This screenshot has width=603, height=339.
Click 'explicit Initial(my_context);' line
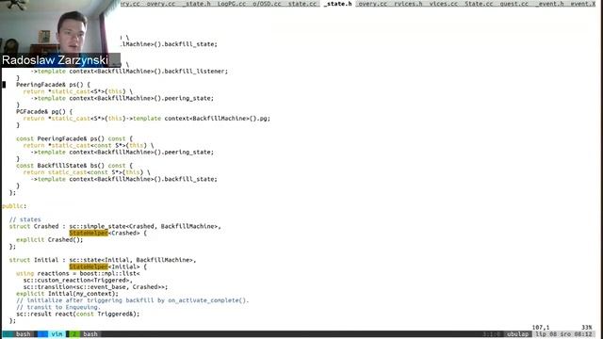67,294
